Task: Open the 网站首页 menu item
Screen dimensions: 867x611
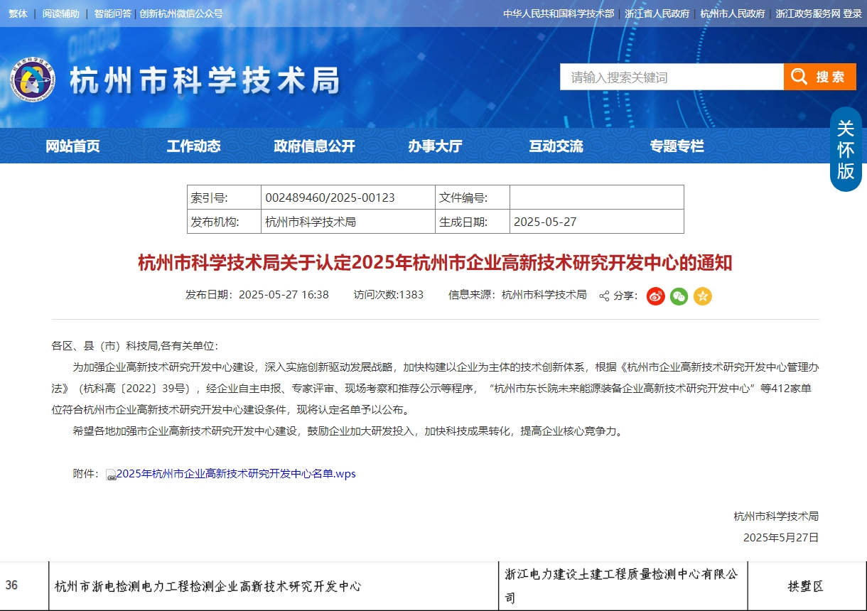Action: coord(72,146)
